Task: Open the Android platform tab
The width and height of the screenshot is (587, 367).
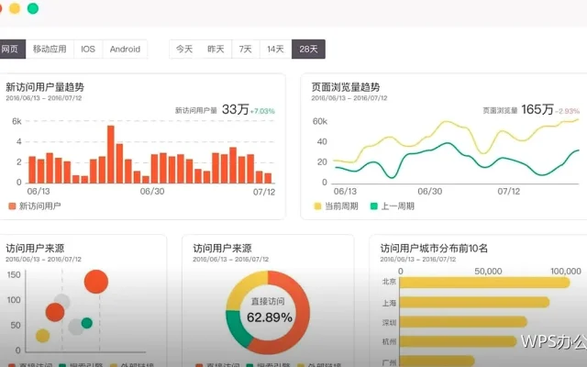Action: tap(125, 49)
